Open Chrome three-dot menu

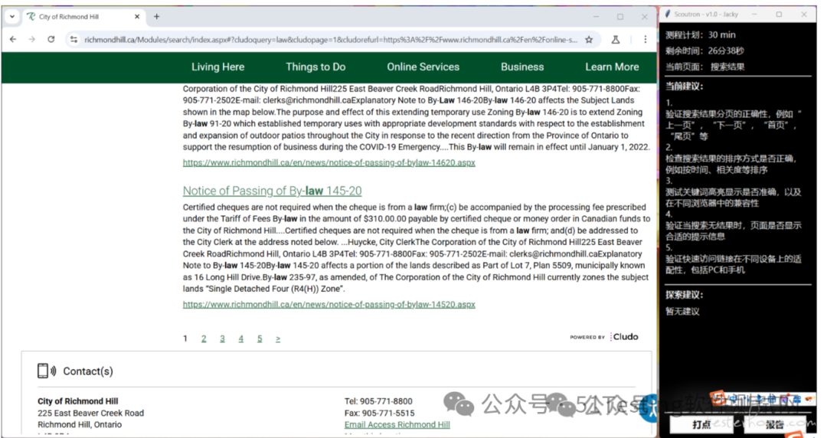645,40
